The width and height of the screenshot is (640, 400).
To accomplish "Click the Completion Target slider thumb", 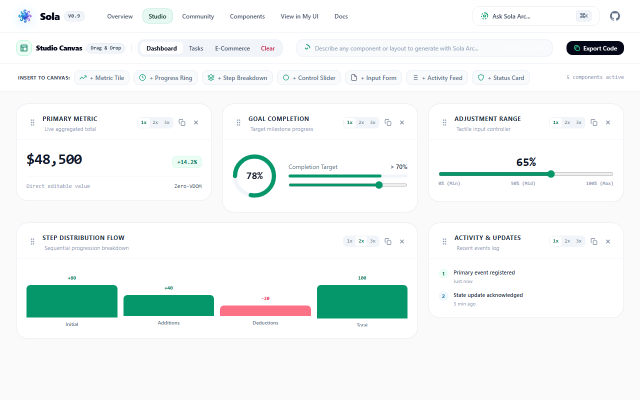I will pyautogui.click(x=379, y=185).
